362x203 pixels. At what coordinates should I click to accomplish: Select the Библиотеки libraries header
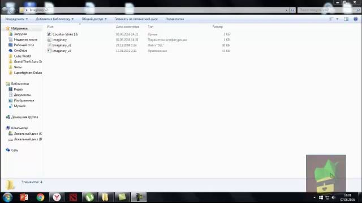point(20,84)
